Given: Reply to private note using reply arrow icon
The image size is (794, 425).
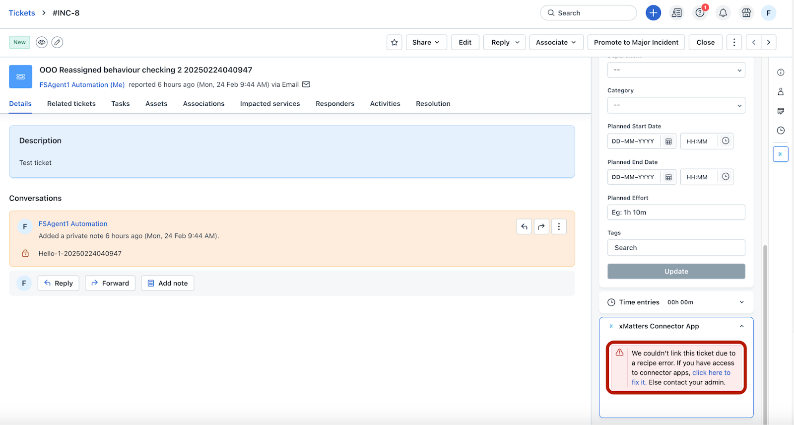Looking at the screenshot, I should (x=524, y=226).
